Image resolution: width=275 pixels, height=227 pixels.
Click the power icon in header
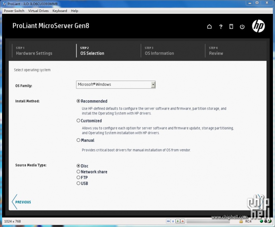(x=242, y=27)
